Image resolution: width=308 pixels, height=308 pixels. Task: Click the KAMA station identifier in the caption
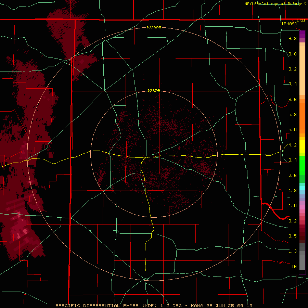pyautogui.click(x=197, y=306)
